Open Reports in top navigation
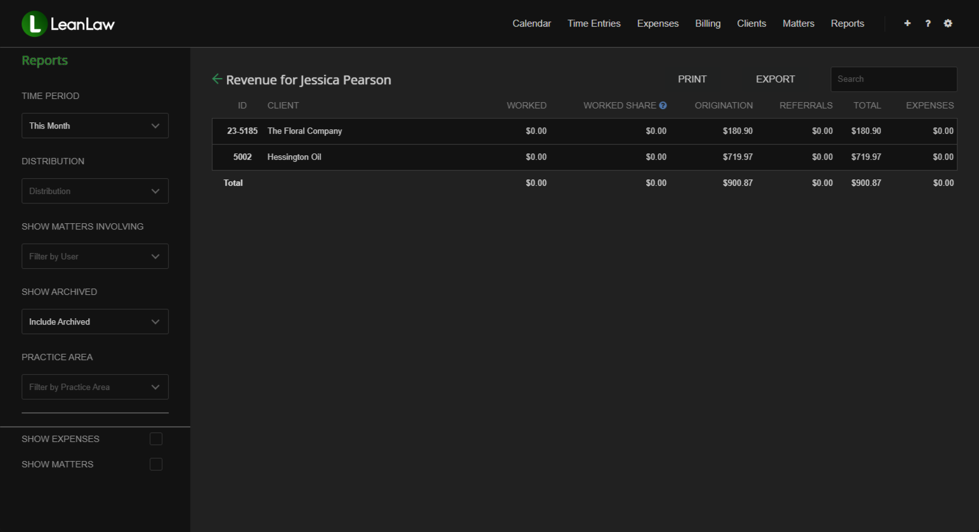This screenshot has width=979, height=532. [848, 23]
